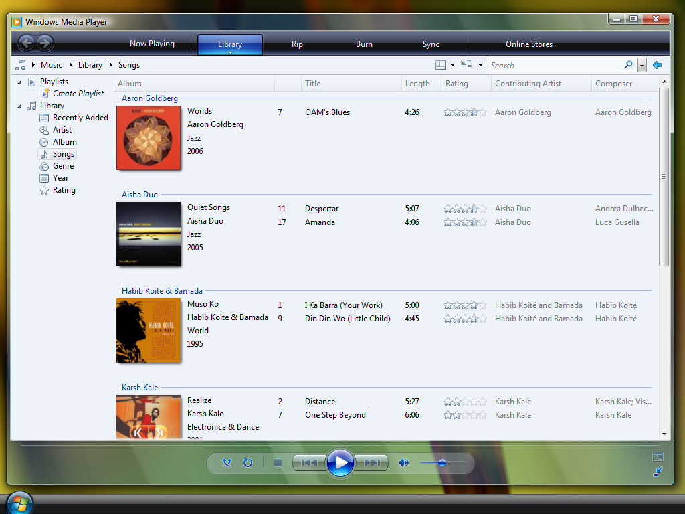Select the Muso Ko album cover

149,331
